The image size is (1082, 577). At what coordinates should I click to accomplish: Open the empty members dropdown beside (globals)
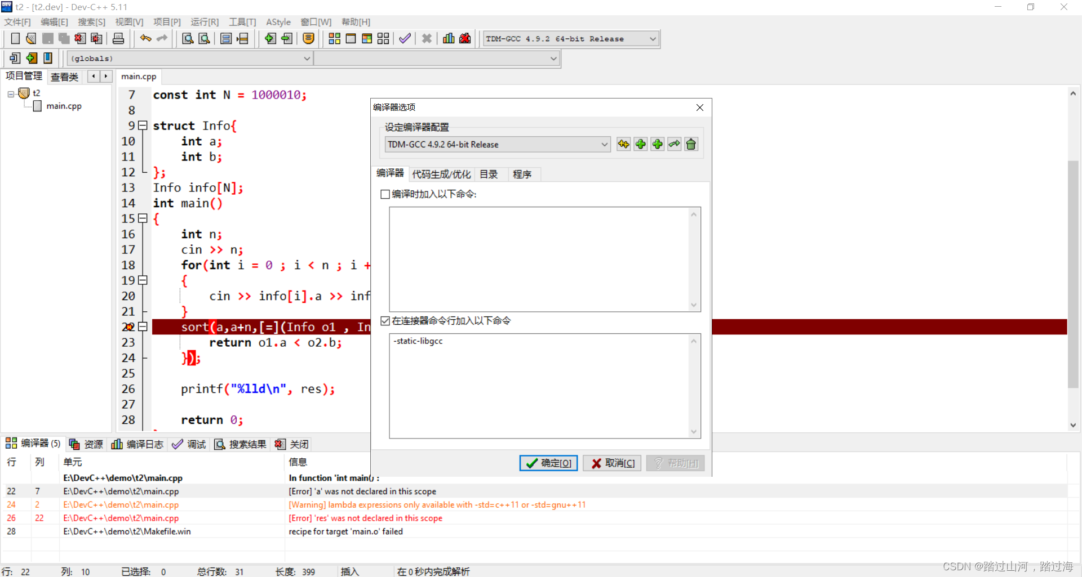(553, 58)
